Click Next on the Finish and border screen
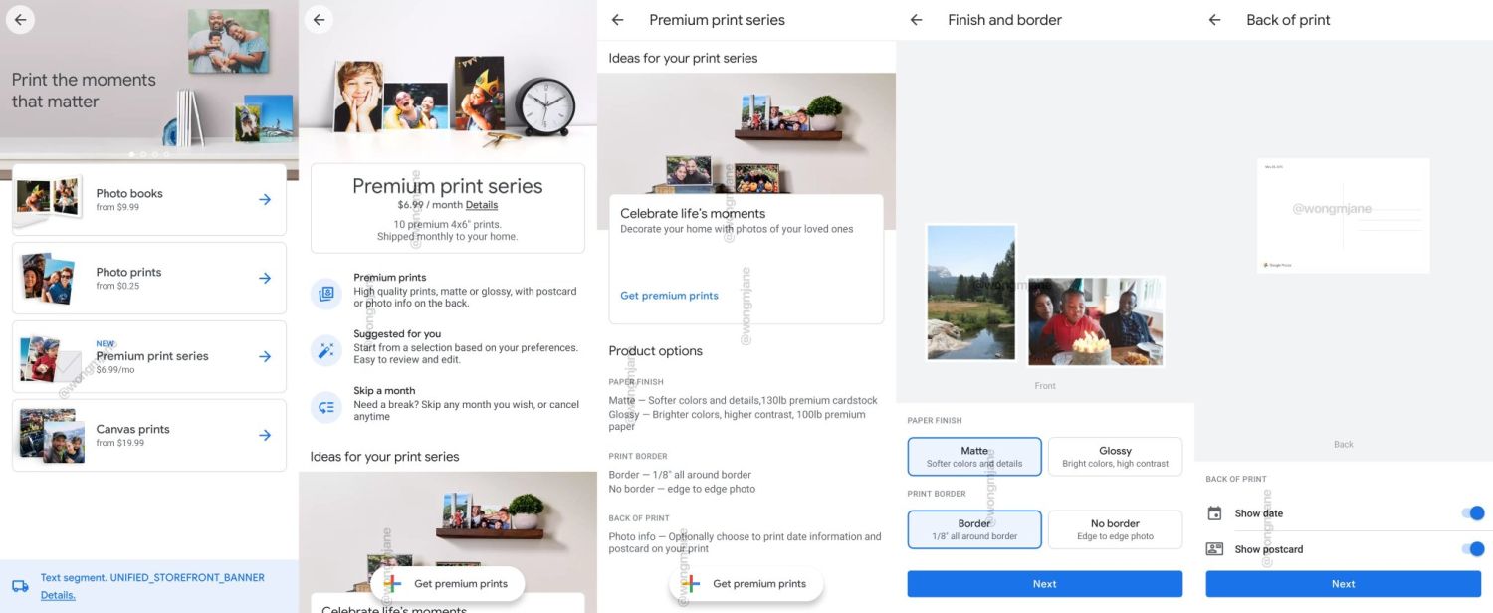Viewport: 1493px width, 613px height. (x=1044, y=584)
